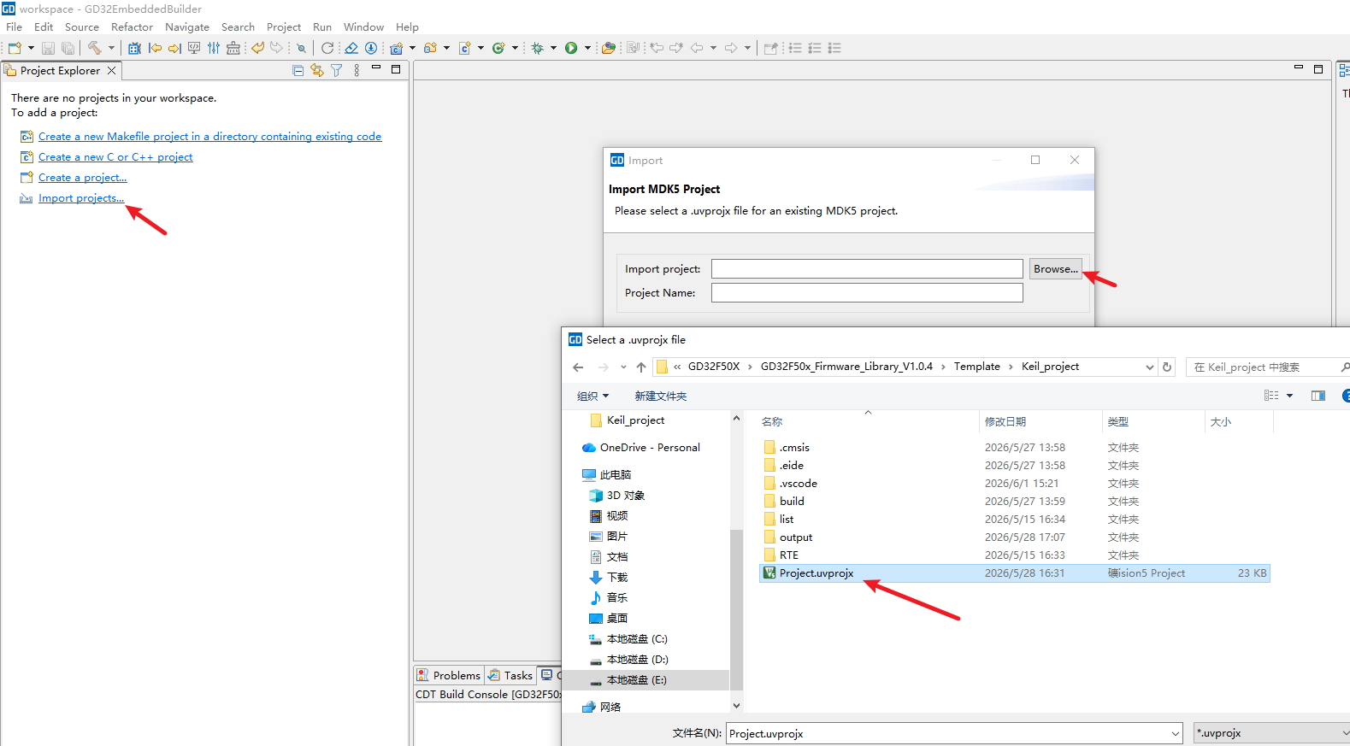Open the New wizard dropdown arrow
The image size is (1350, 746).
31,48
